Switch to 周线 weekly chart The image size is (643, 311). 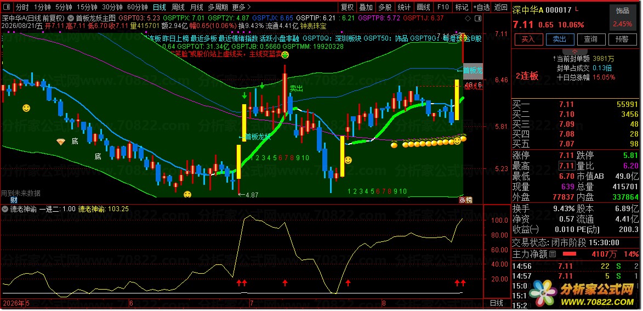(178, 7)
